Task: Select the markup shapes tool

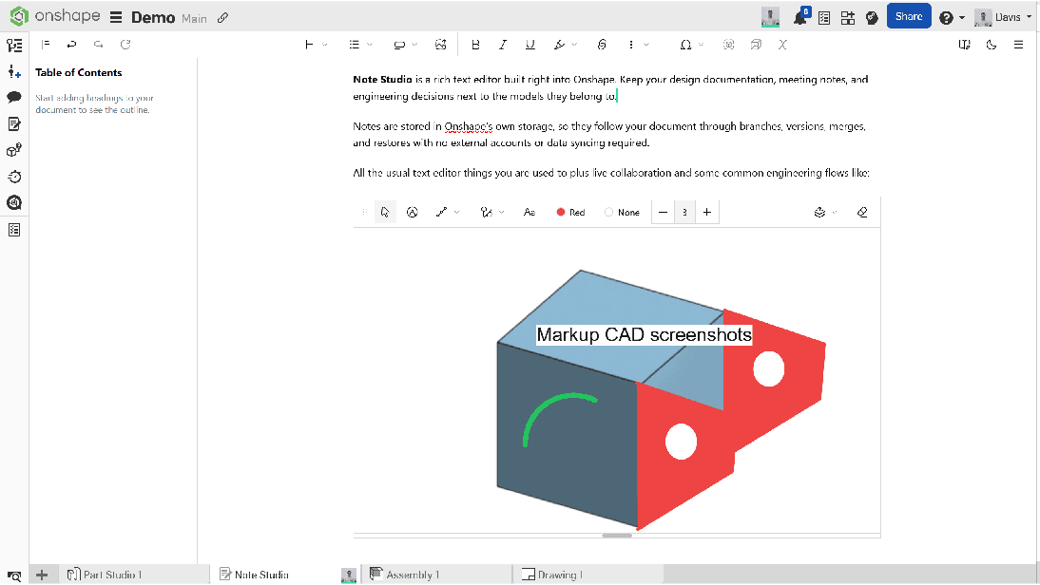Action: (413, 212)
